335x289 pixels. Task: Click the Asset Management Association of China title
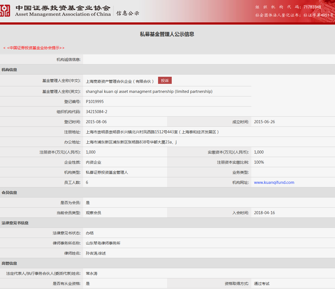click(63, 14)
